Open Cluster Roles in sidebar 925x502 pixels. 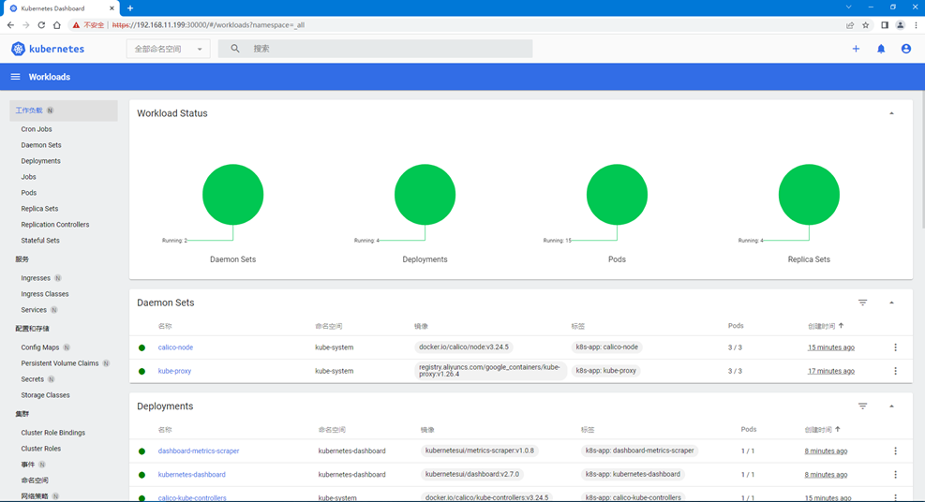tap(40, 449)
